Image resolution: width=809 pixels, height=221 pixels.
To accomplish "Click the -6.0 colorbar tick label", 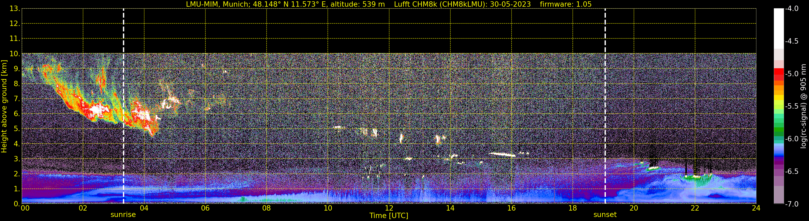I will click(791, 139).
